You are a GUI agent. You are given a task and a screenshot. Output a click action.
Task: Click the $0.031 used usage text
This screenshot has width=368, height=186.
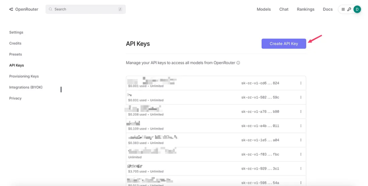137,100
